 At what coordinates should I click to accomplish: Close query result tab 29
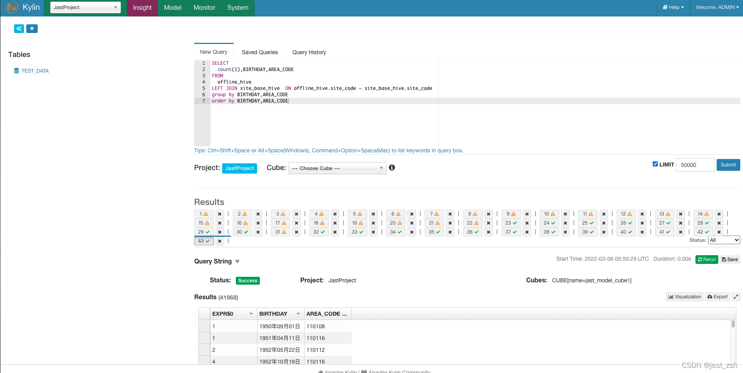220,232
